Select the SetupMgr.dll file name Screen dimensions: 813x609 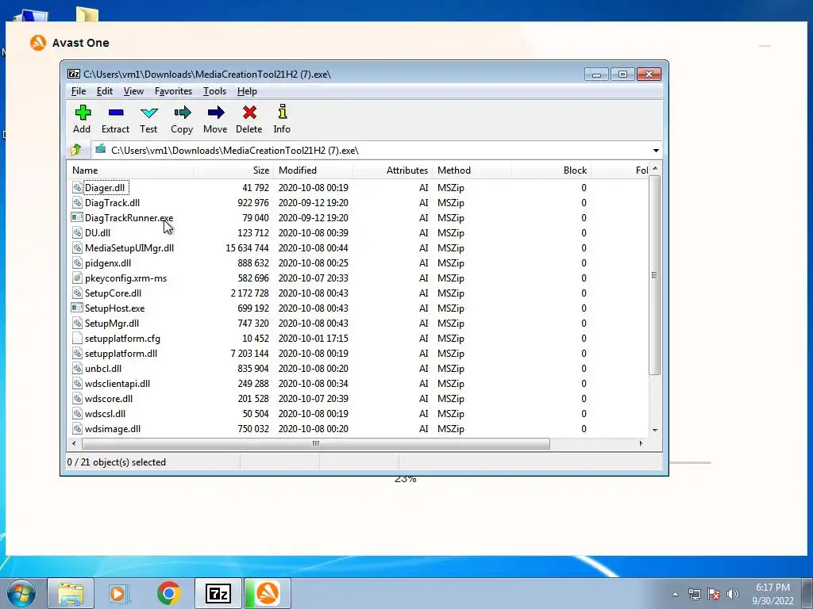tap(112, 324)
